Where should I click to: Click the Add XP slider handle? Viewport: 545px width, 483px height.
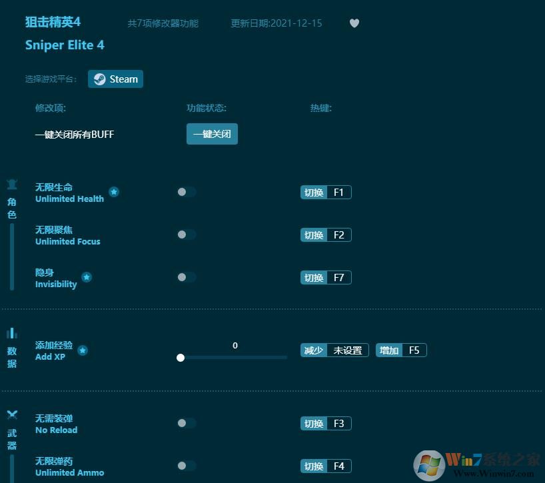pyautogui.click(x=181, y=358)
